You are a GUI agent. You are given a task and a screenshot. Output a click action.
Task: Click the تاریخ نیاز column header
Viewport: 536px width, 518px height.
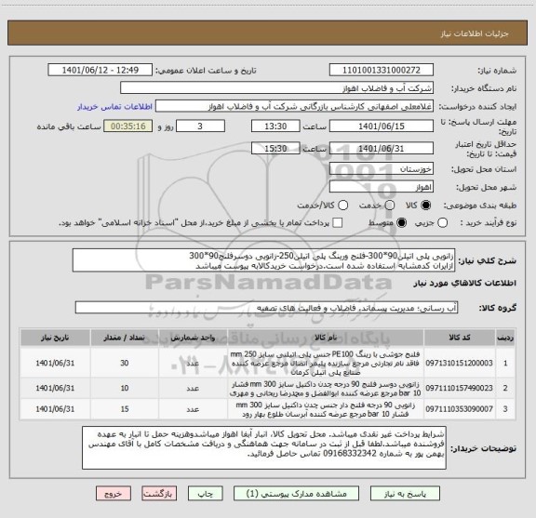coord(55,338)
